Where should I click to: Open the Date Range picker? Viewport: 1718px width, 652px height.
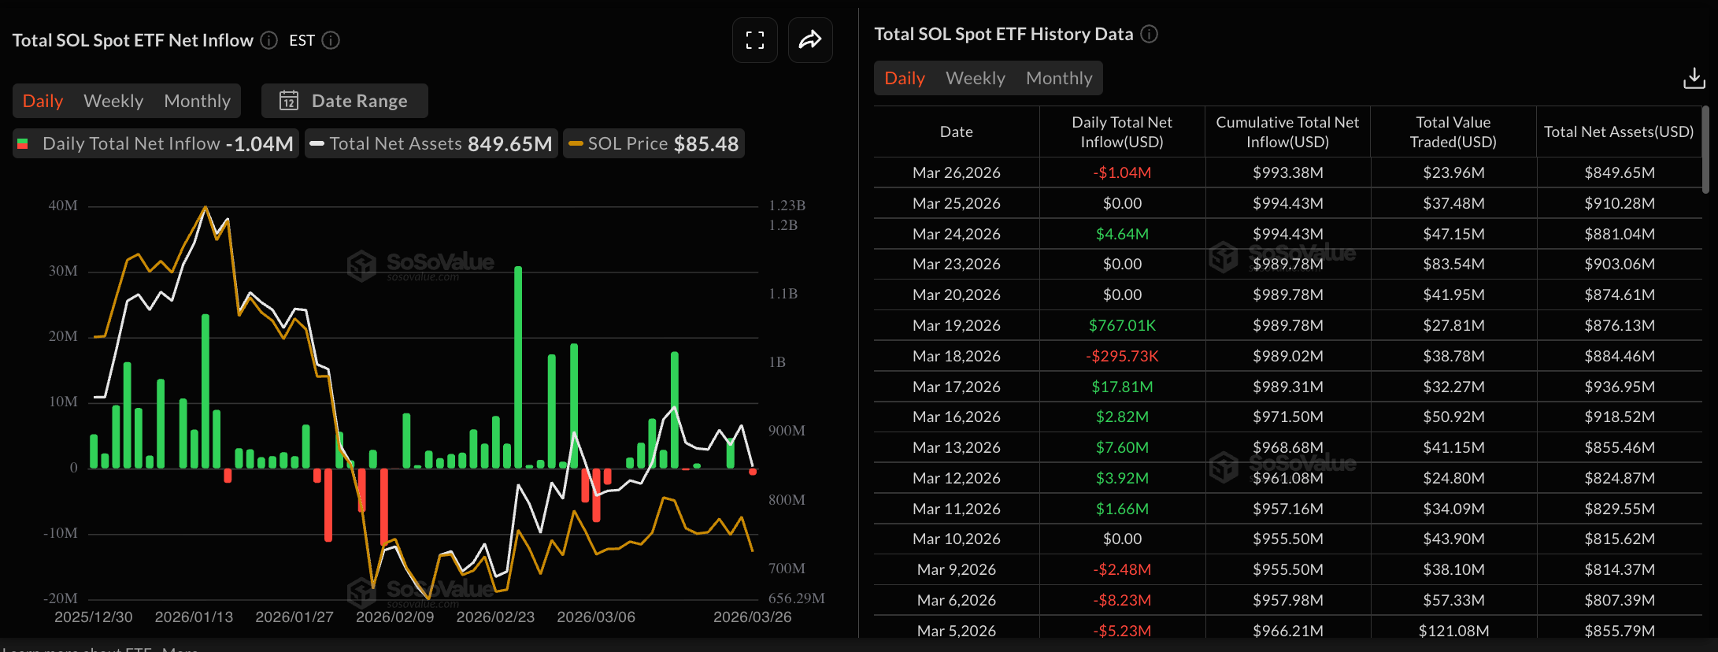click(345, 101)
